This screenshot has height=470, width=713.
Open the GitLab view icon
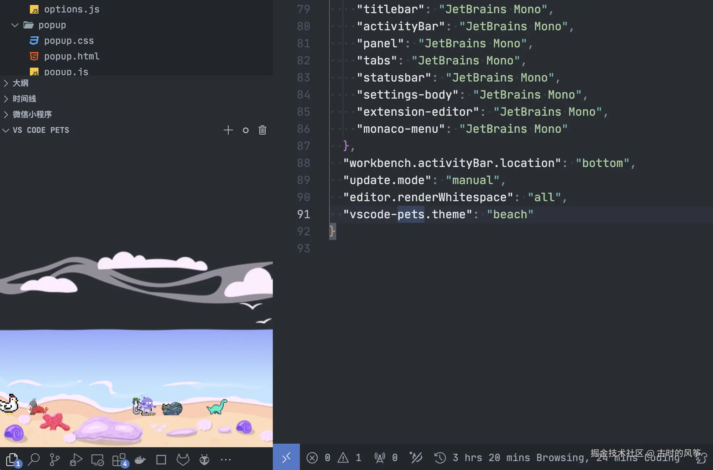(183, 459)
